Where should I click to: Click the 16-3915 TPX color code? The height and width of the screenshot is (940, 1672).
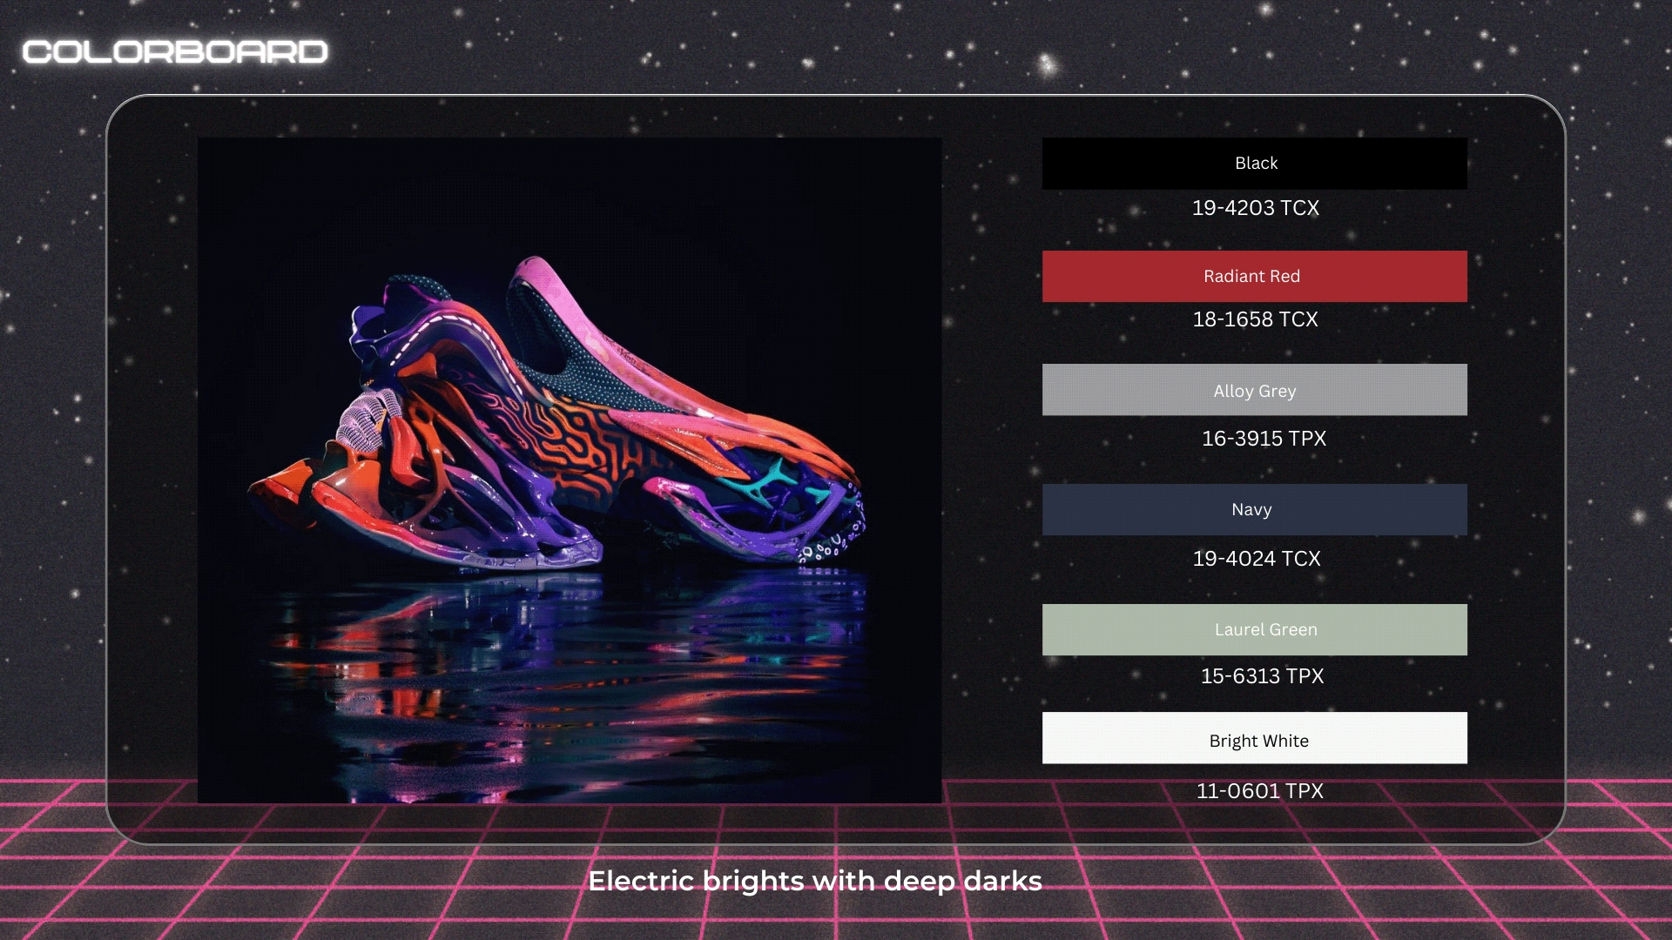[1264, 439]
